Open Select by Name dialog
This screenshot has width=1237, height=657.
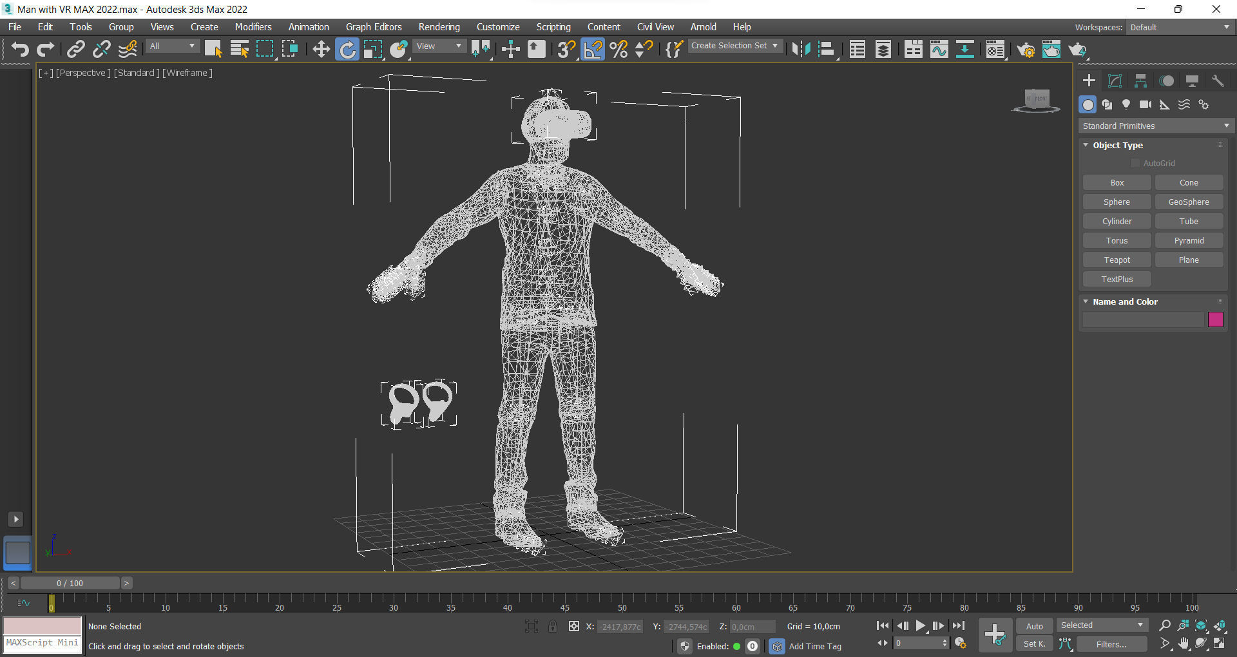click(239, 50)
